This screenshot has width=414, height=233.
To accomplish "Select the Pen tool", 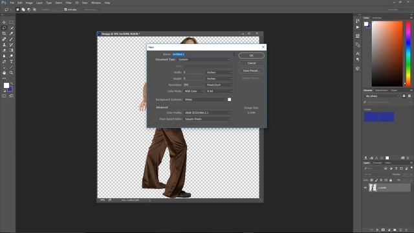I will tap(4, 61).
